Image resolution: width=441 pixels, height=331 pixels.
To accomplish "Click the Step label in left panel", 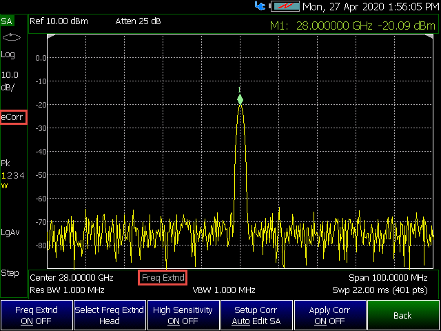I will click(10, 273).
